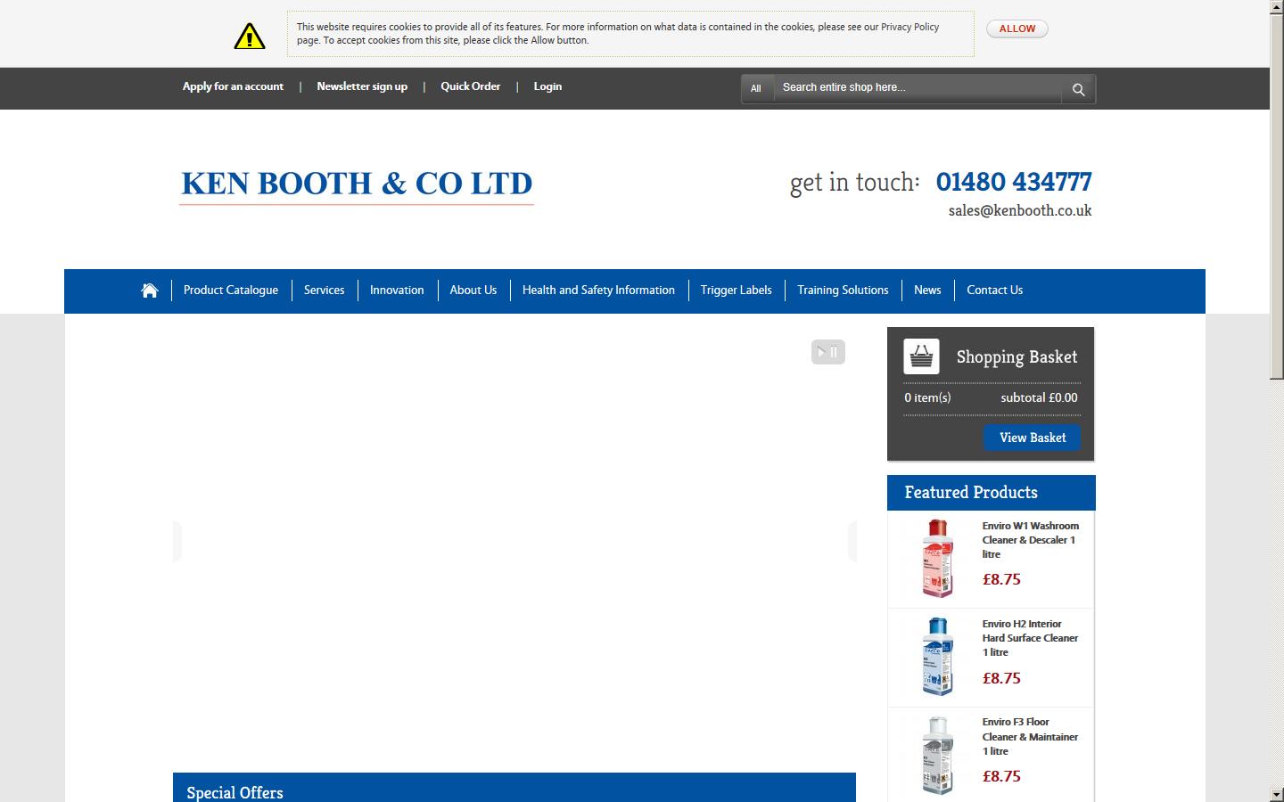Open the Health and Safety Information page
This screenshot has width=1284, height=802.
(x=598, y=290)
